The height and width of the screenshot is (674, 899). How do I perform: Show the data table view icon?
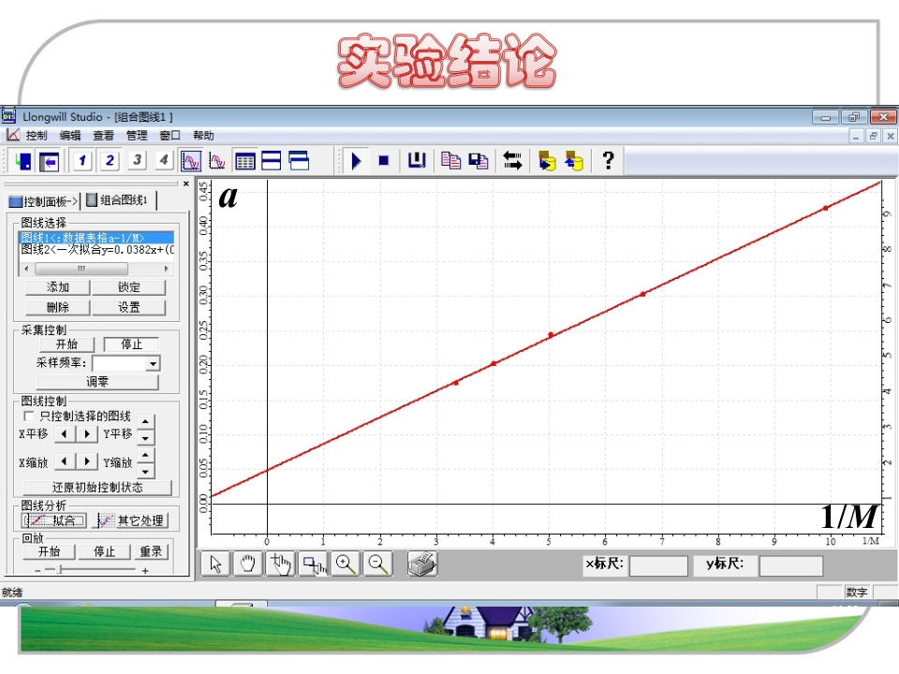coord(245,161)
